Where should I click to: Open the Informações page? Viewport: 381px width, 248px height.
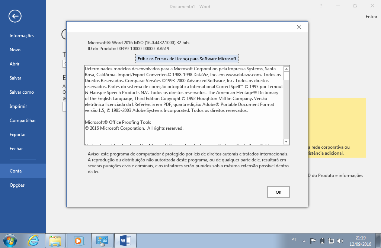22,36
